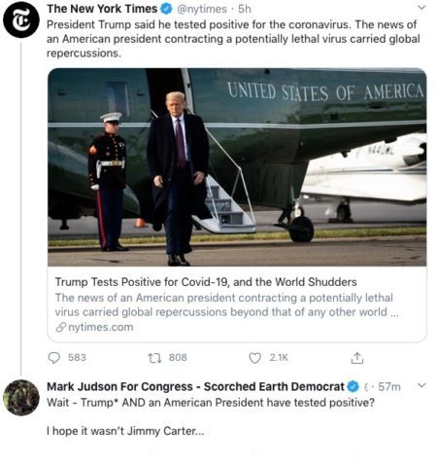Click the link chain icon before nytimes.com
437x464 pixels.
pyautogui.click(x=61, y=327)
